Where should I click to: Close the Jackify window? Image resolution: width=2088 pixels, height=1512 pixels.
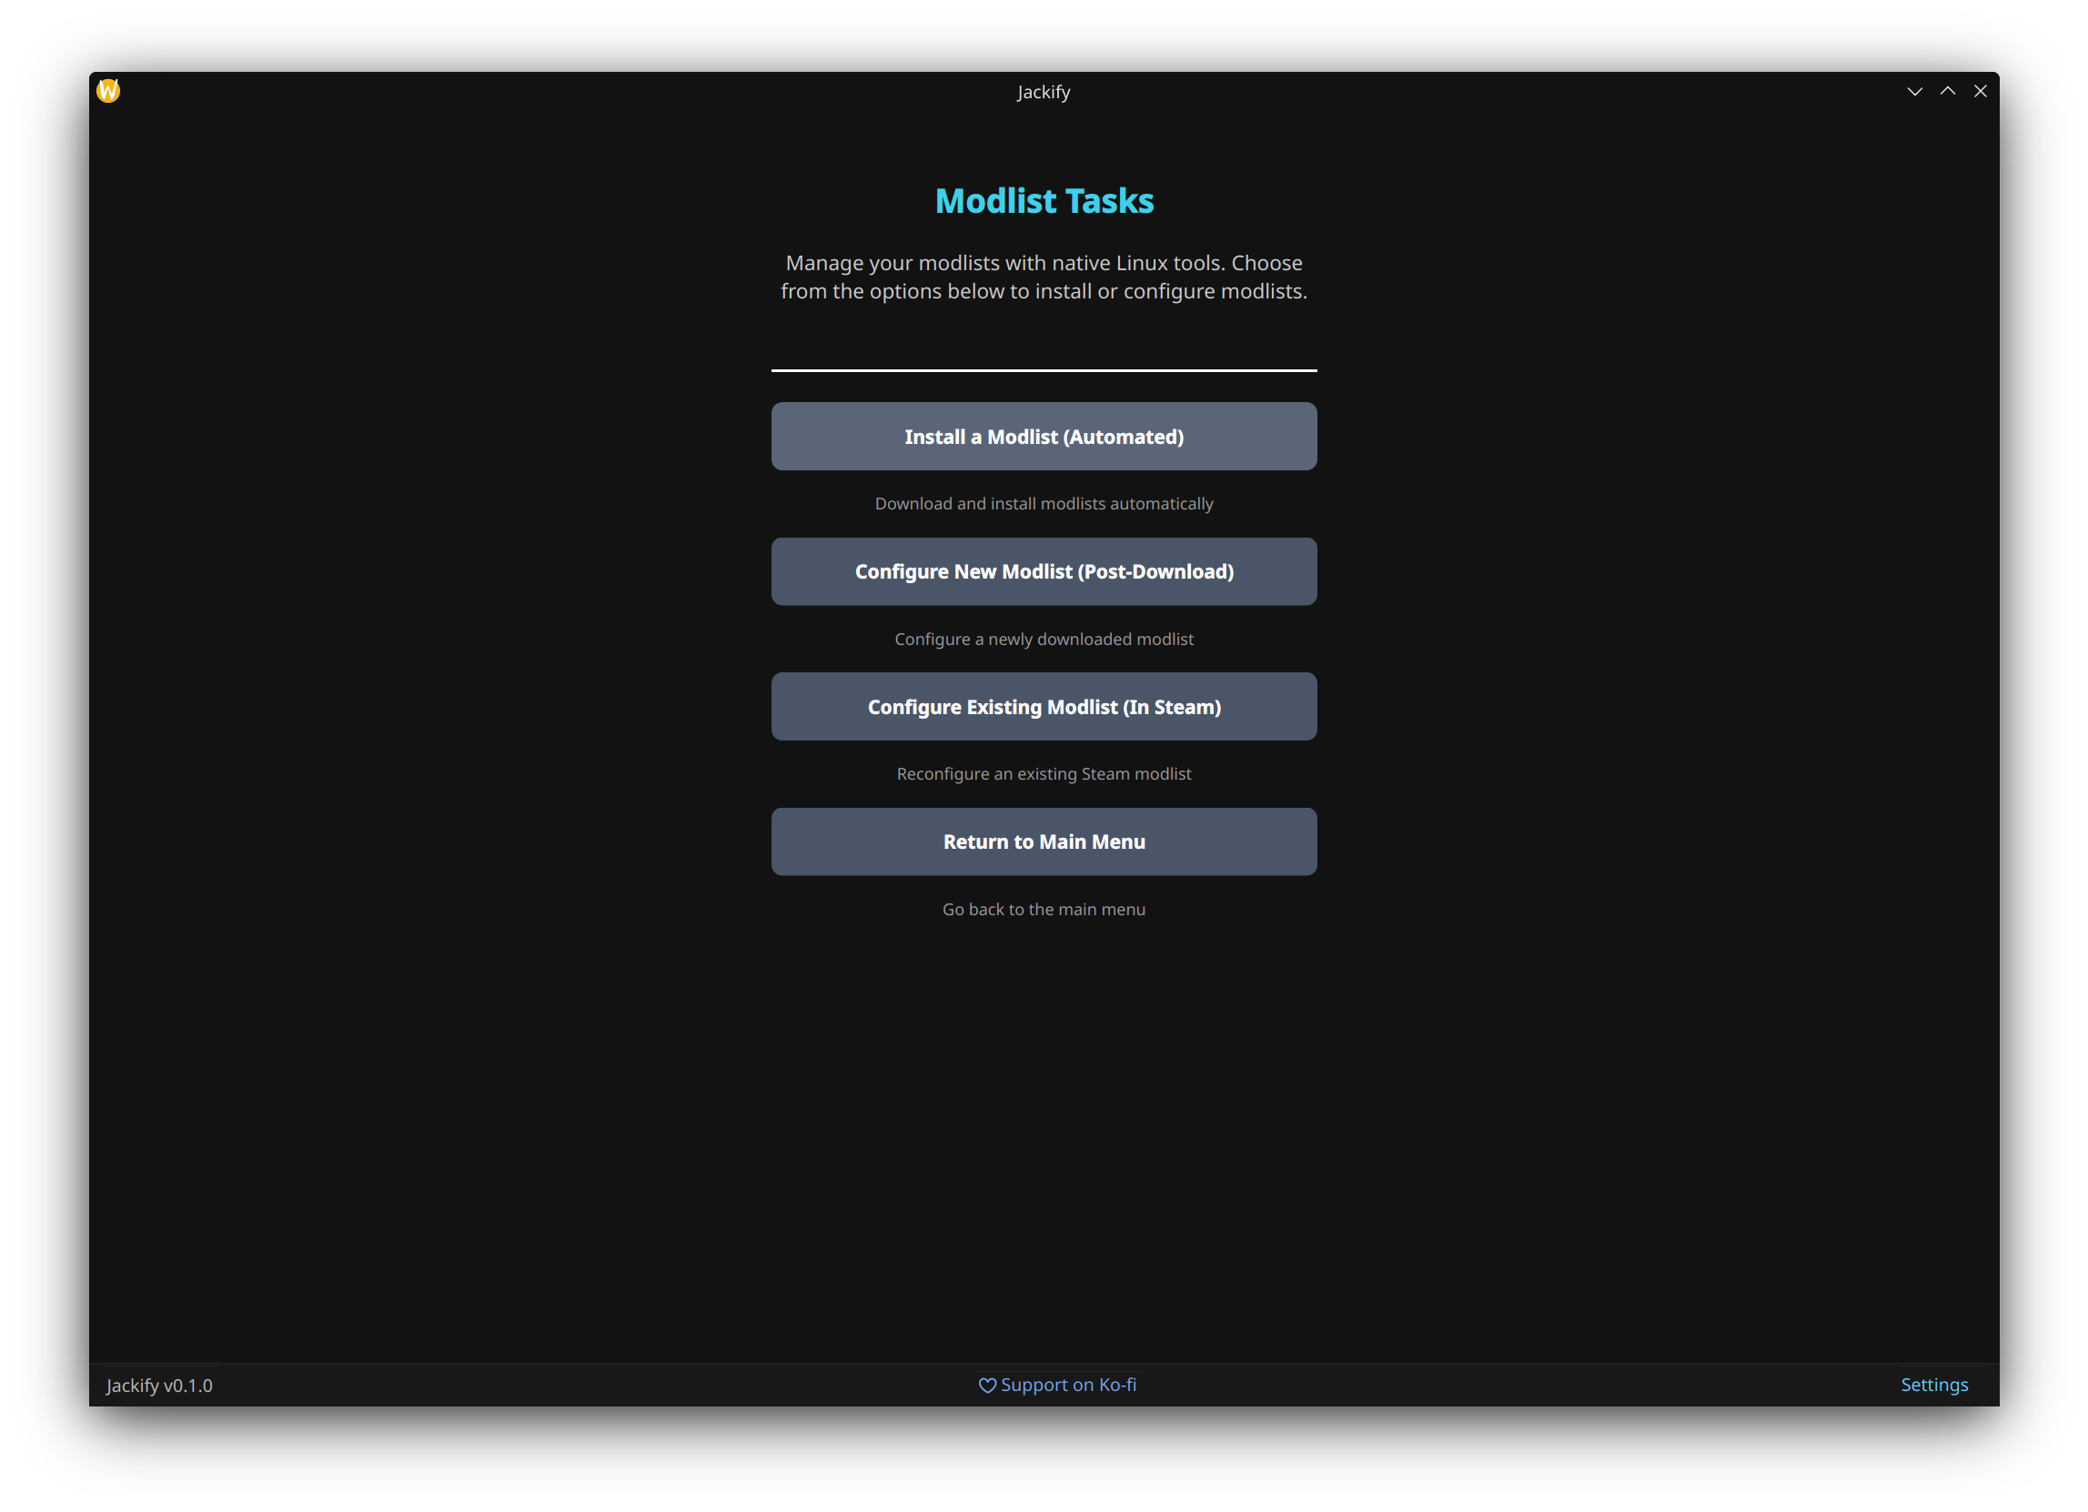(1981, 91)
